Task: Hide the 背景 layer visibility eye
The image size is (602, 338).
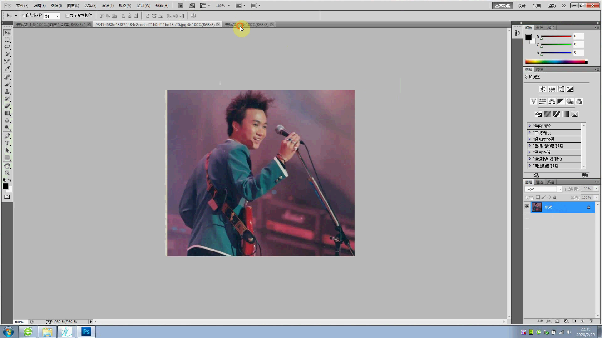Action: click(527, 207)
